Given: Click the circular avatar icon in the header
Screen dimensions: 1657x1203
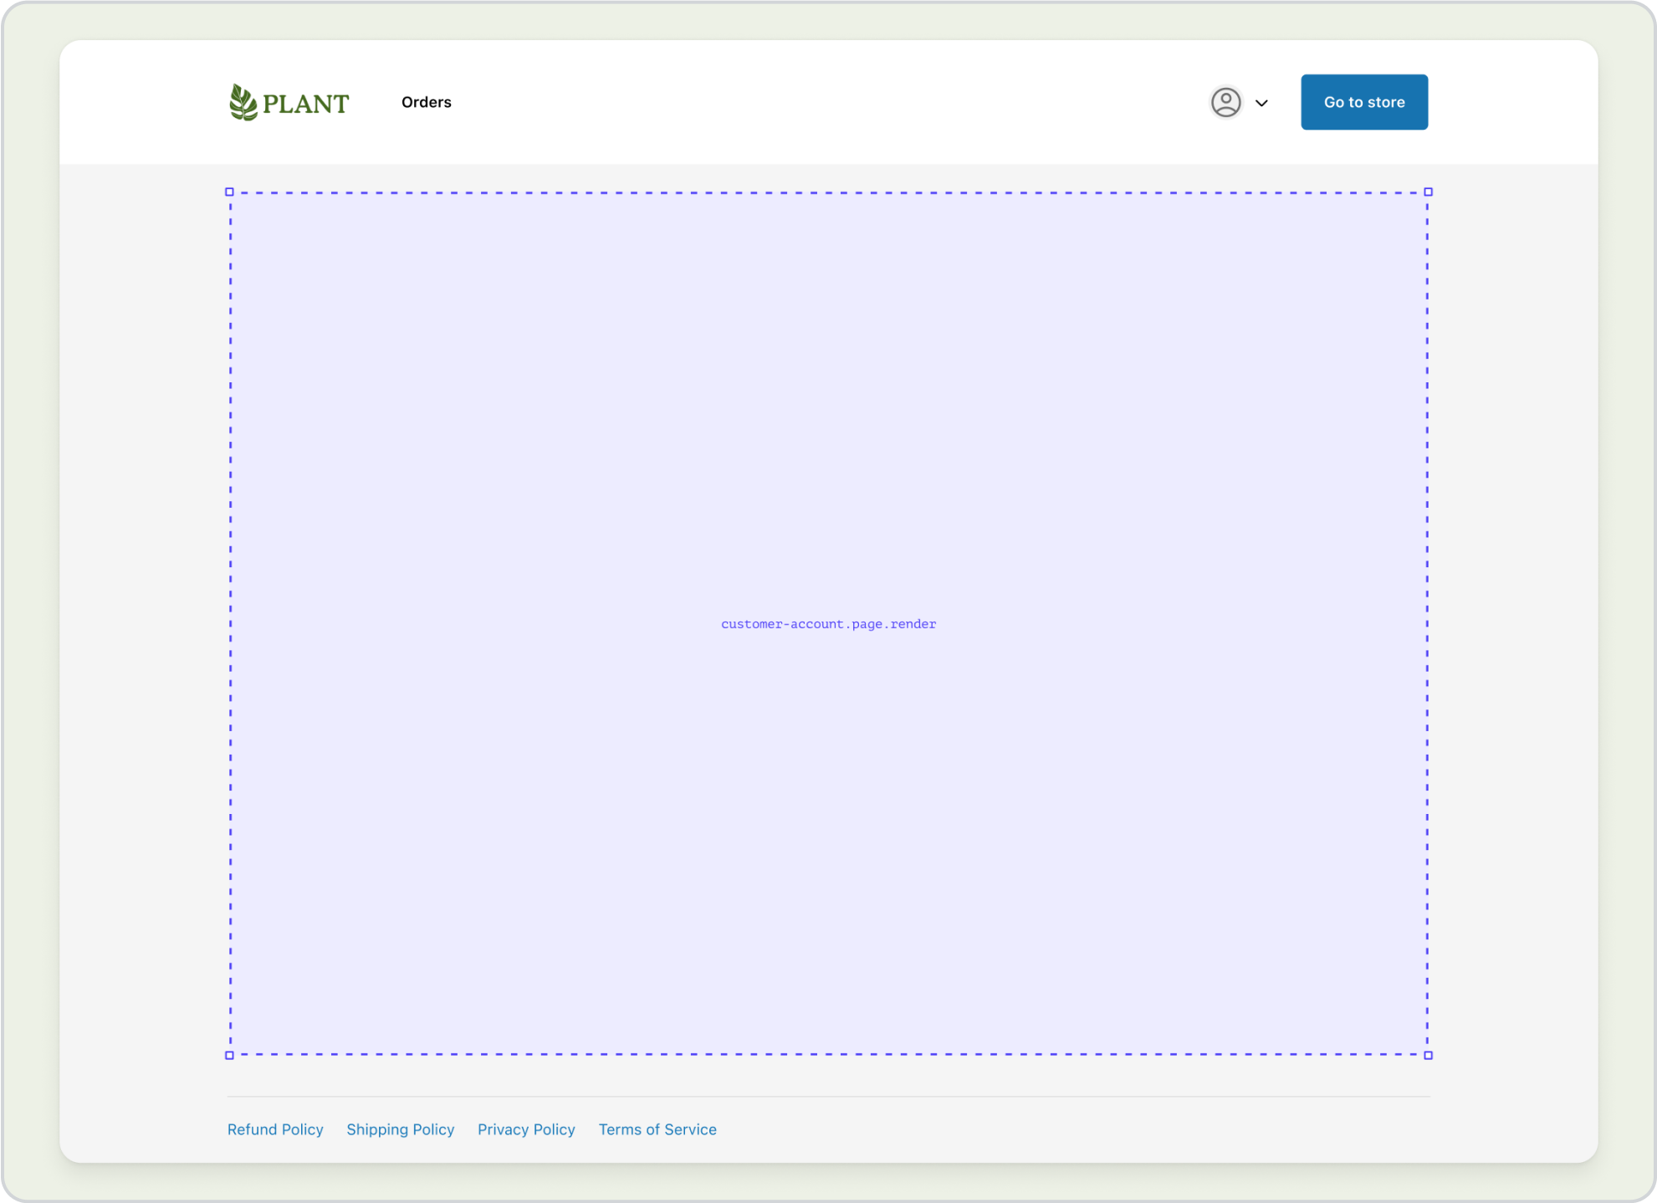Looking at the screenshot, I should point(1225,101).
